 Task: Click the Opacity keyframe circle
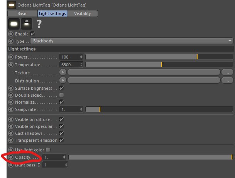click(11, 157)
